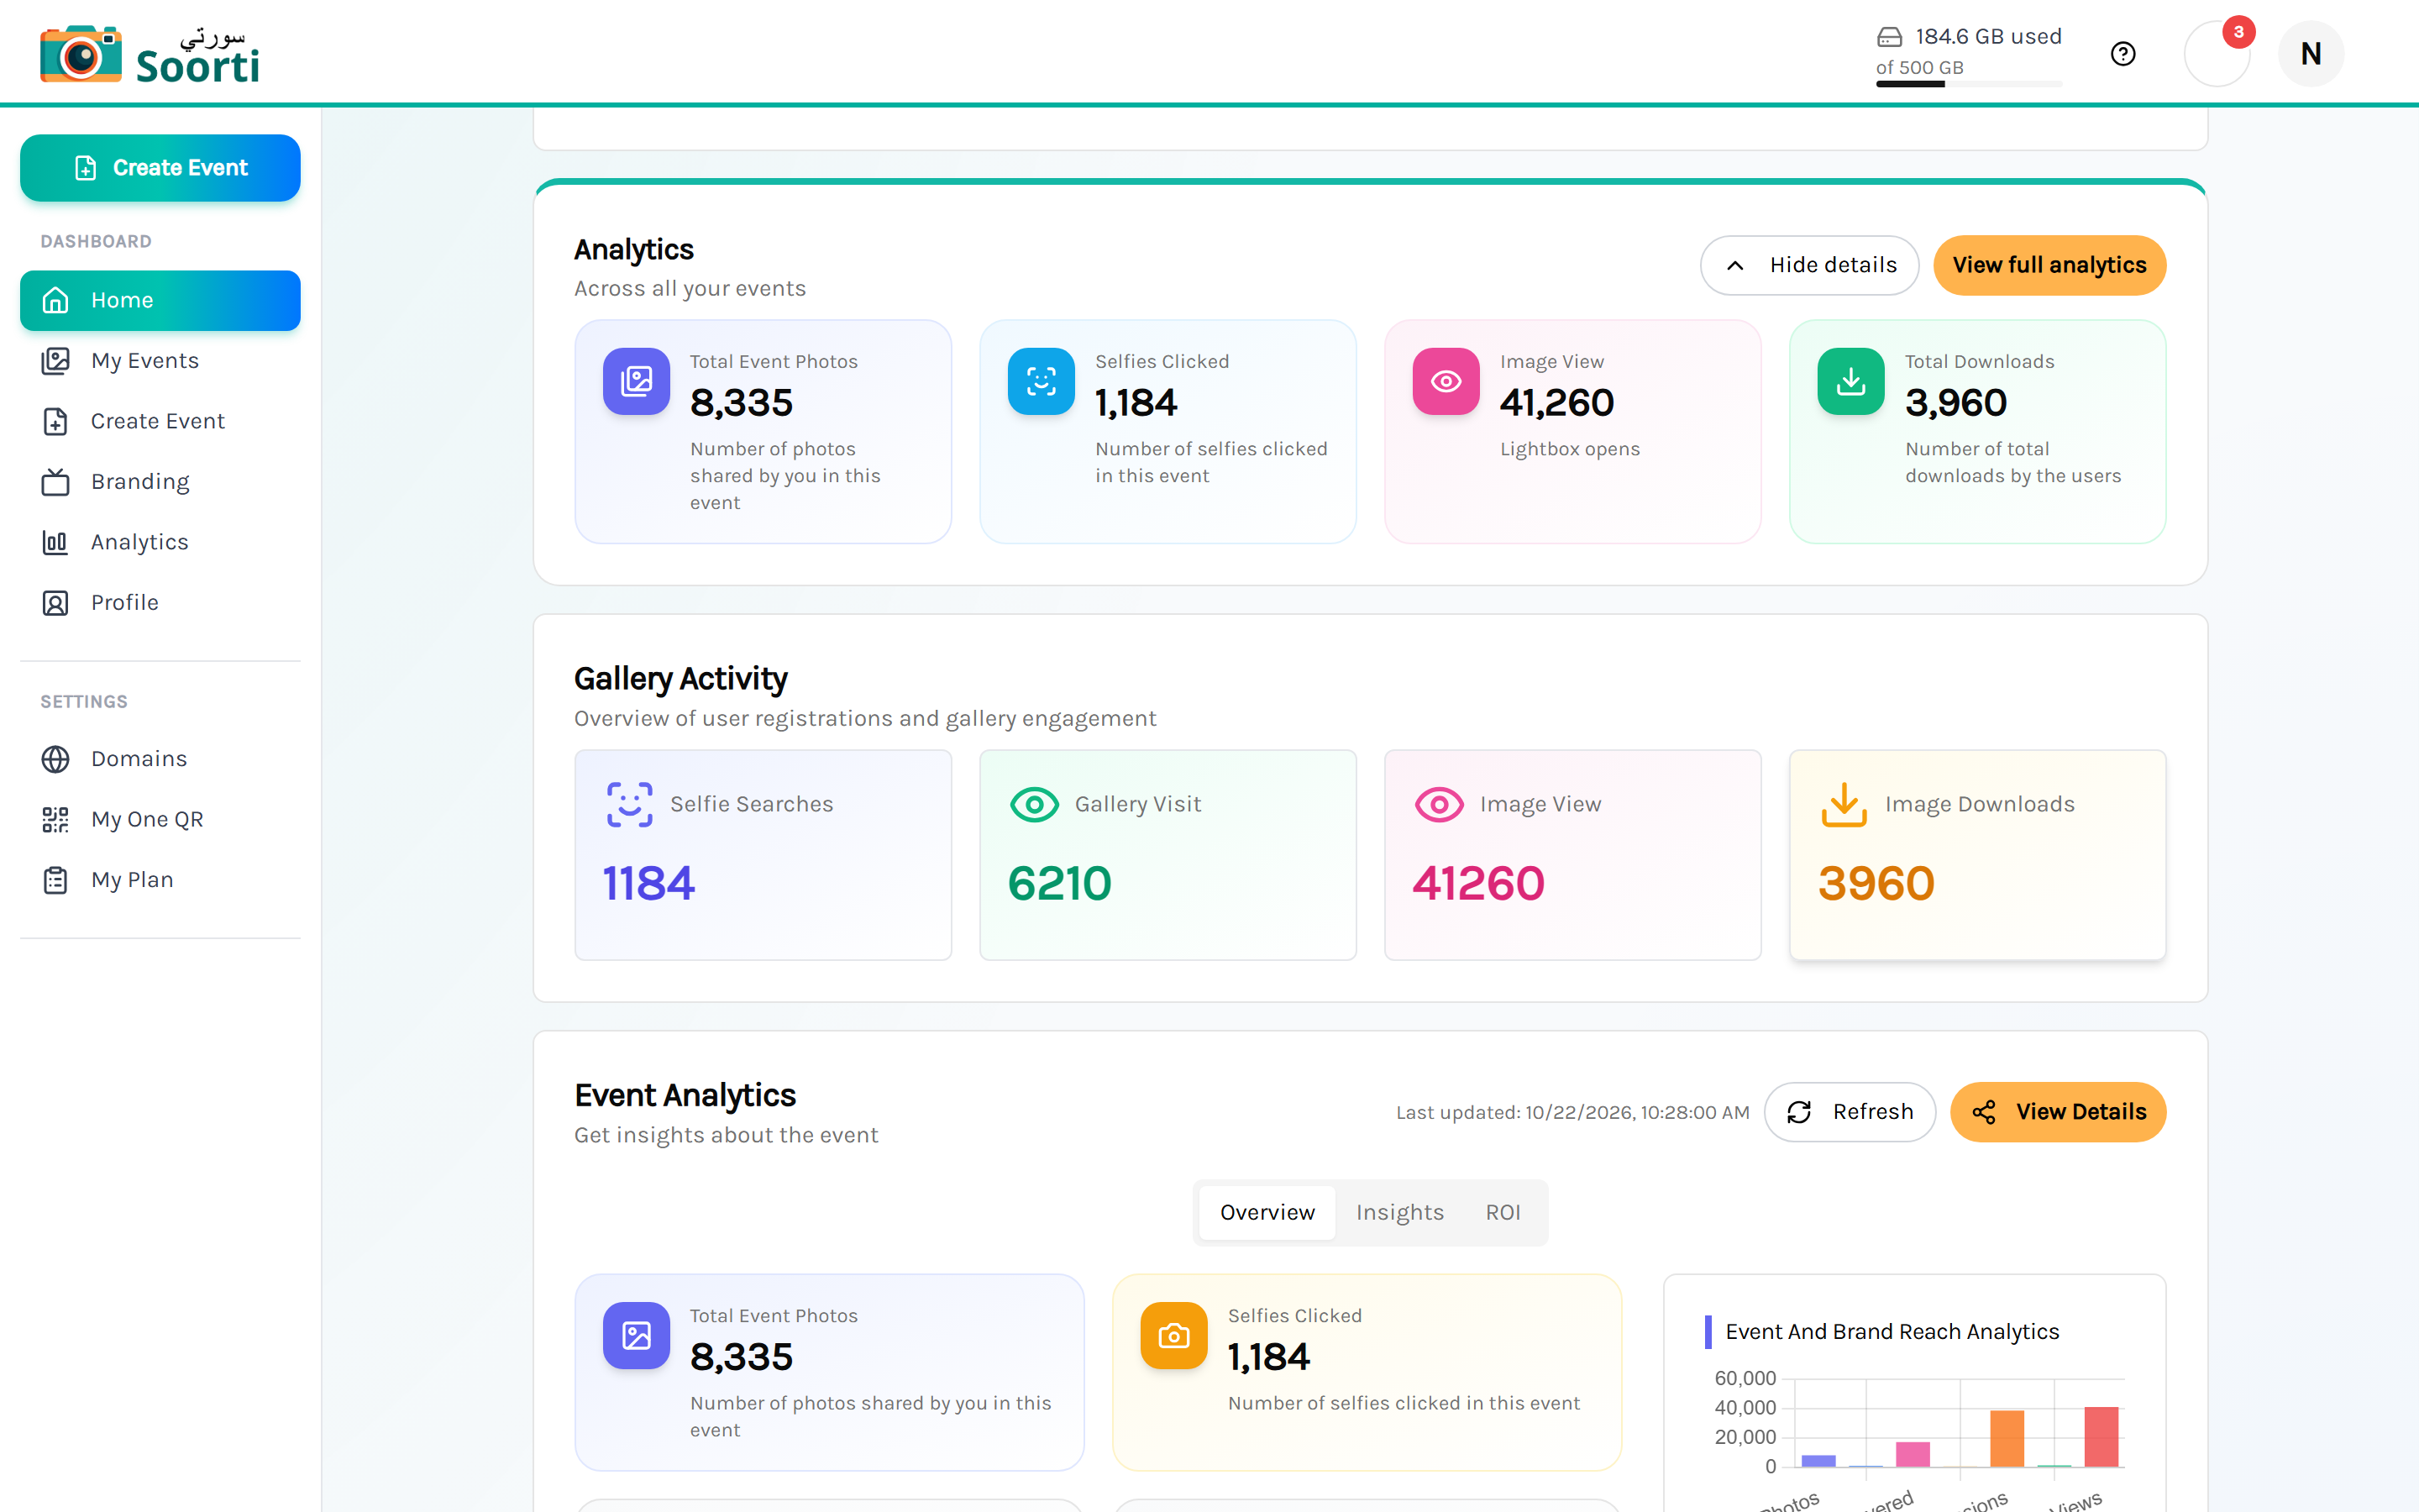Open Create Event sidebar item
This screenshot has width=2419, height=1512.
click(160, 421)
